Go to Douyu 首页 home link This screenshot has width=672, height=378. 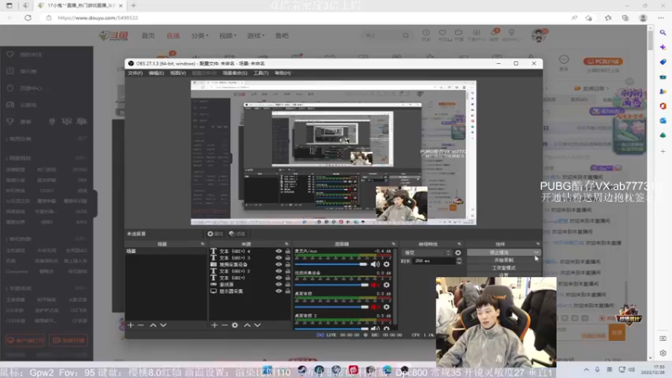point(148,35)
